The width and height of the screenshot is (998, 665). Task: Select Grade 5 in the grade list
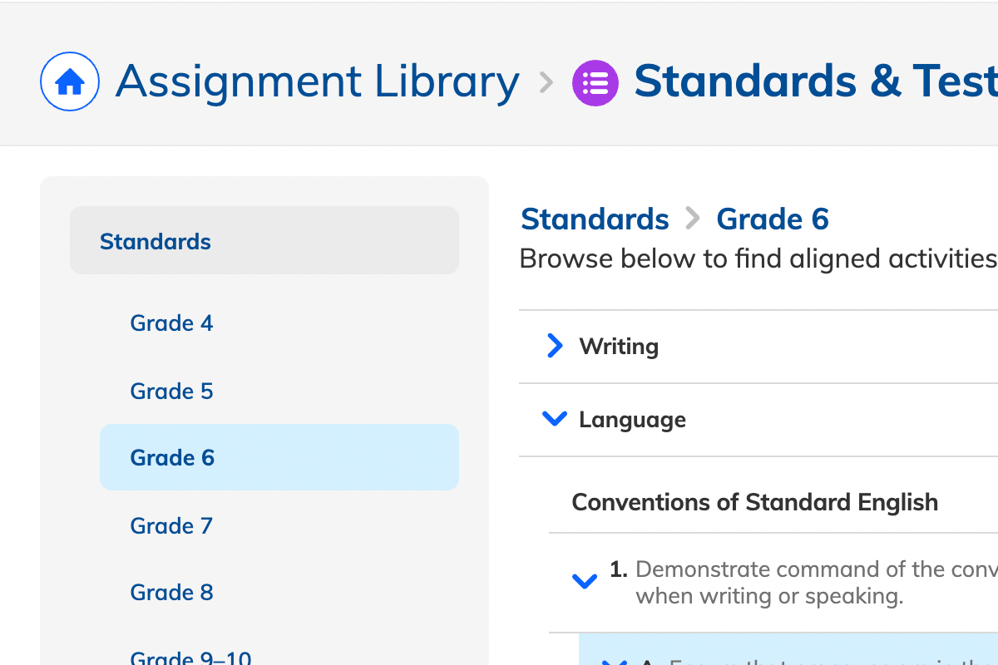coord(171,391)
